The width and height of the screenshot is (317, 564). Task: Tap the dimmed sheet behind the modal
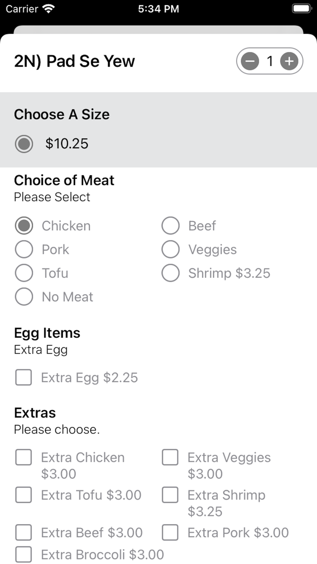click(x=158, y=29)
